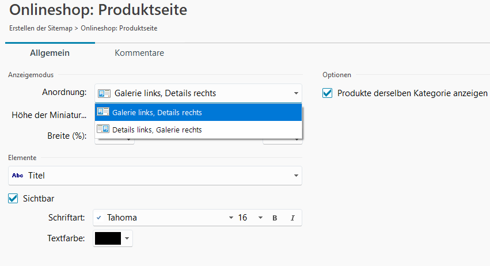Image resolution: width=490 pixels, height=266 pixels.
Task: Switch to the Allgemein tab
Action: 50,53
